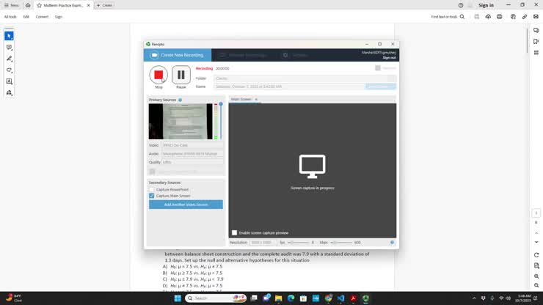Open the Resolution dropdown
This screenshot has width=543, height=305.
(263, 243)
